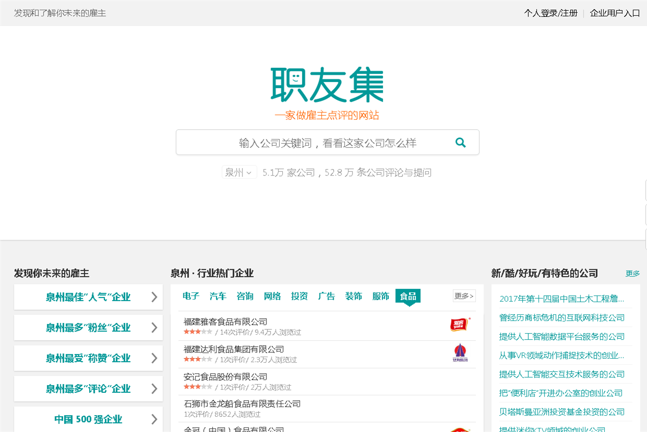Image resolution: width=647 pixels, height=432 pixels.
Task: Switch to the 投资 industry tab
Action: (x=300, y=296)
